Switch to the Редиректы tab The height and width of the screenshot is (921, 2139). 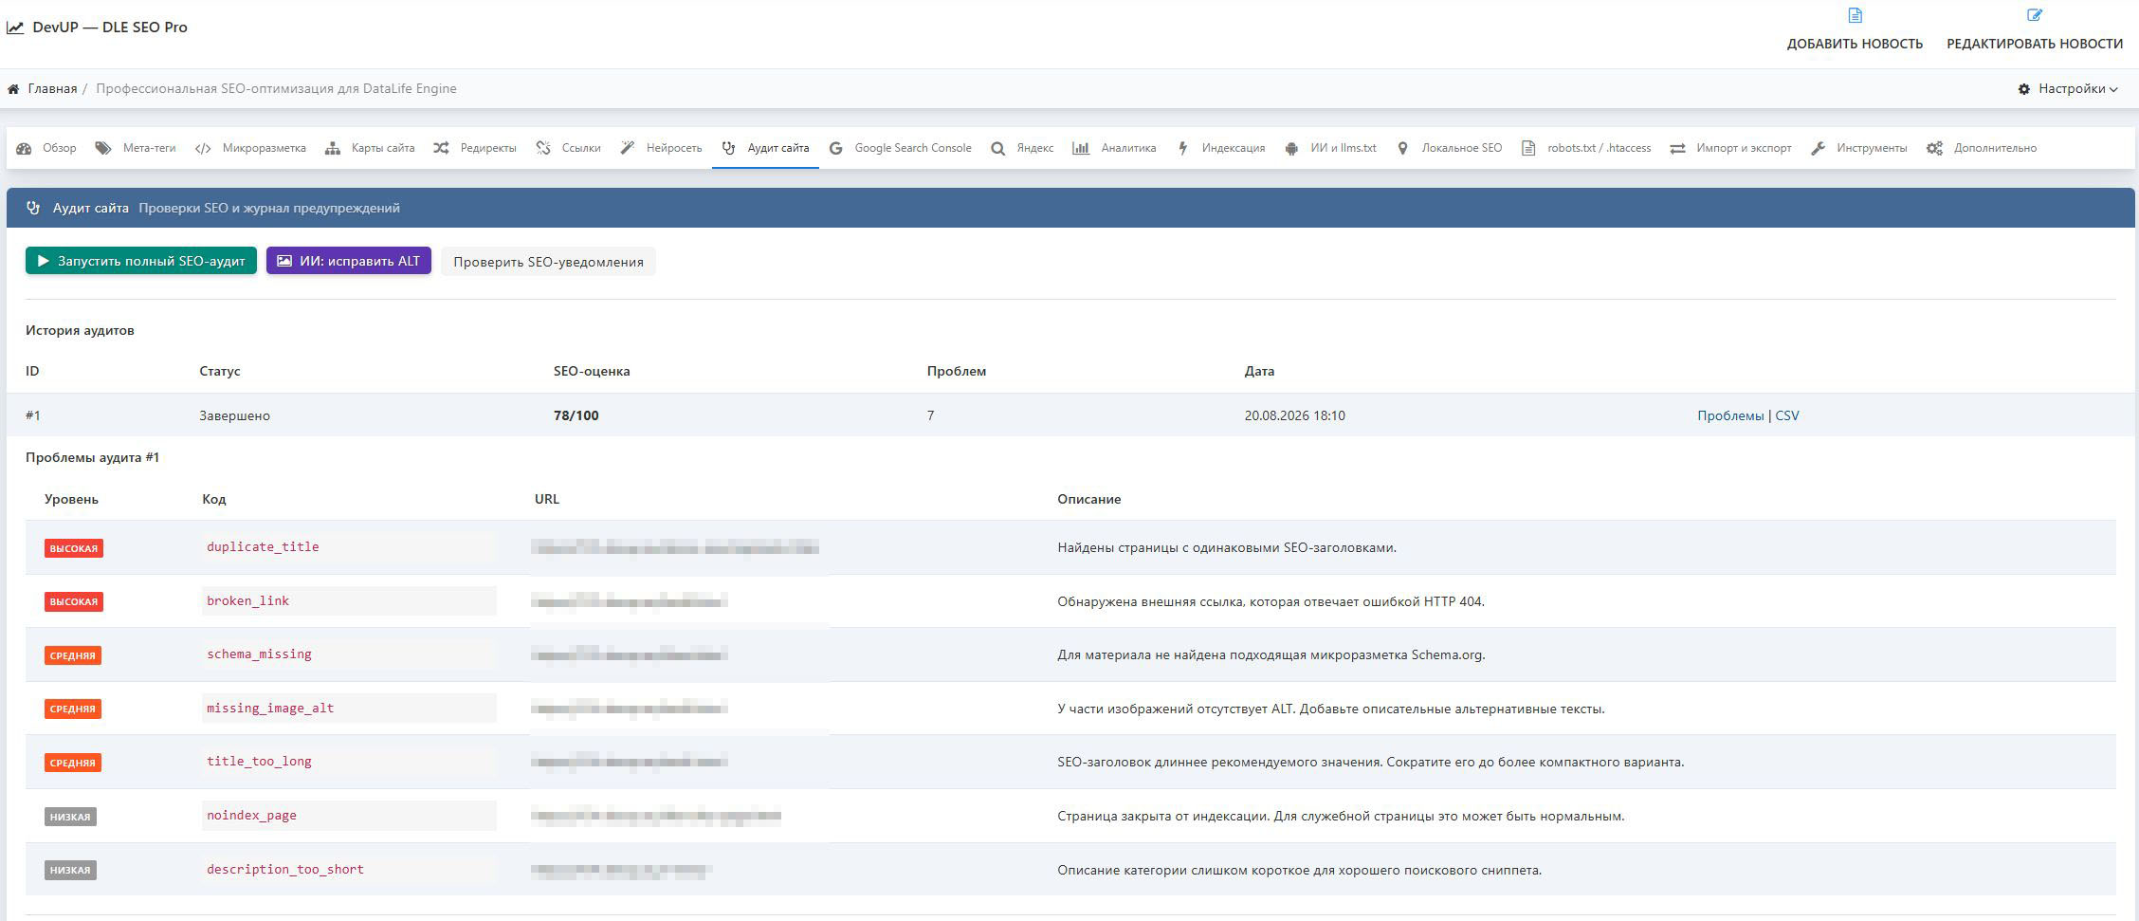pos(475,149)
